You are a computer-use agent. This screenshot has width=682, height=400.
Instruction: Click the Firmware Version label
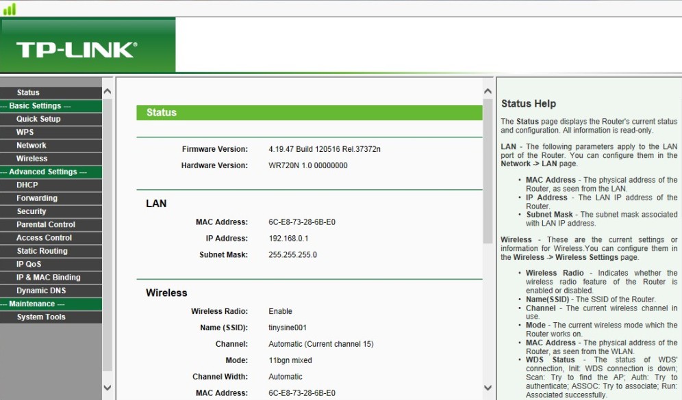pos(215,149)
